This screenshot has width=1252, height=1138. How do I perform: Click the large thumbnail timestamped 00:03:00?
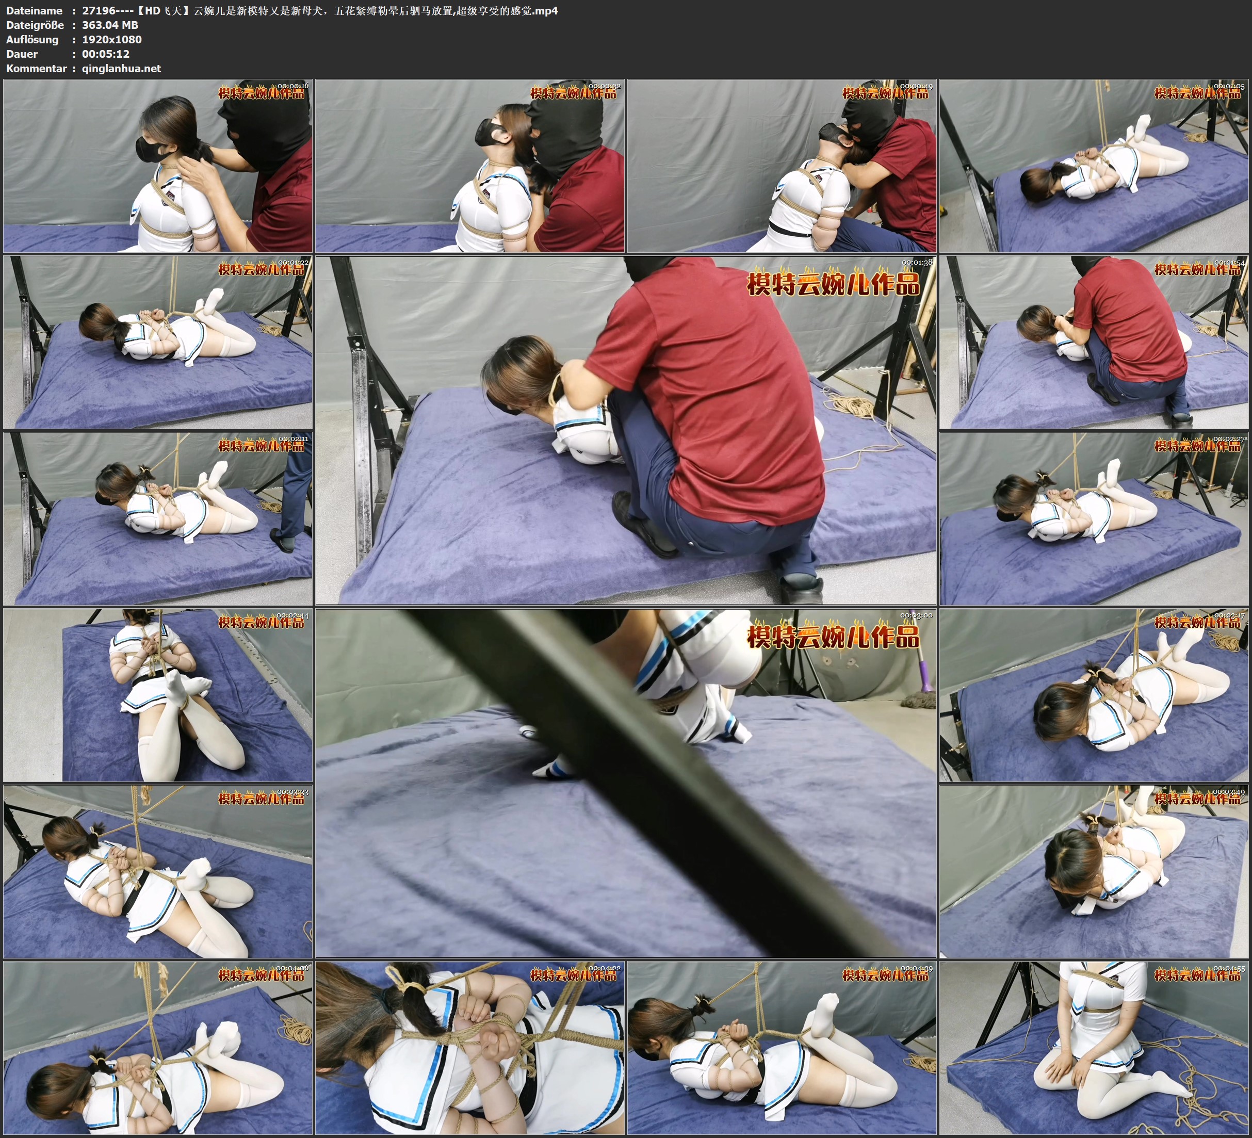pyautogui.click(x=625, y=783)
